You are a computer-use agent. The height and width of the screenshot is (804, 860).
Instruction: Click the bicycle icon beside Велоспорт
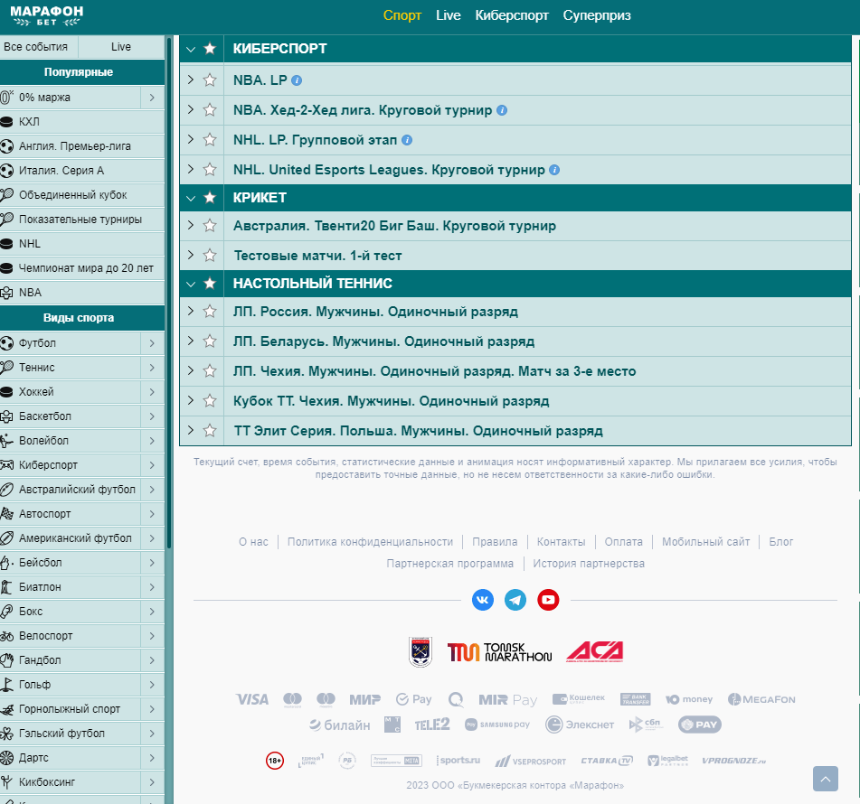(6, 636)
